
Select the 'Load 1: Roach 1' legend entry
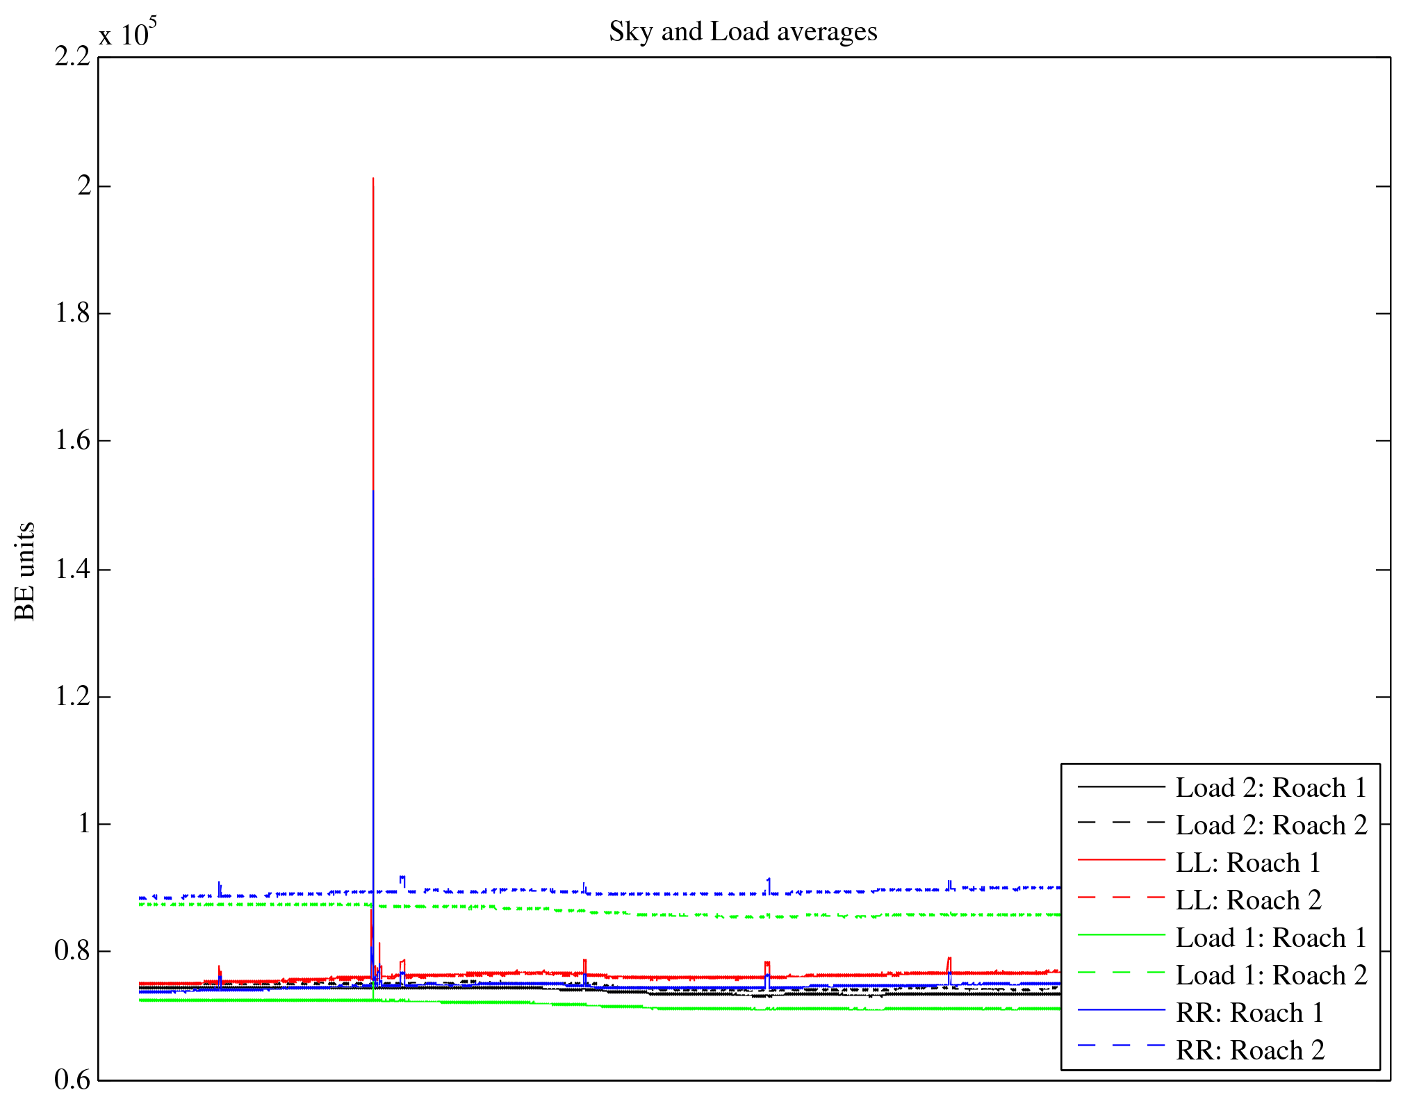click(1271, 938)
